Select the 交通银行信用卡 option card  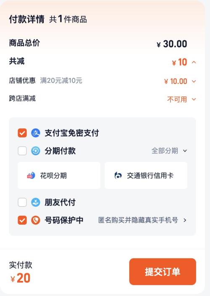(x=146, y=175)
